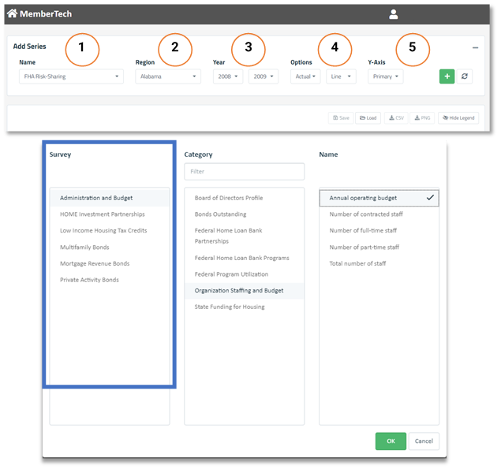Open the Region dropdown showing Alabama
501x469 pixels.
pyautogui.click(x=167, y=76)
